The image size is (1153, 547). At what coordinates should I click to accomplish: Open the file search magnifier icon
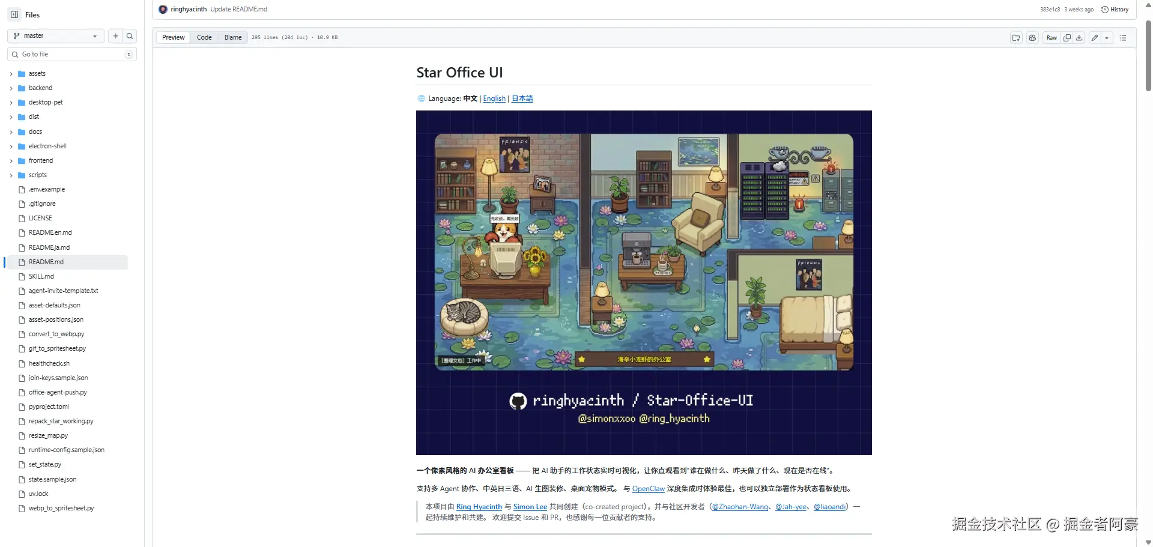pos(130,36)
